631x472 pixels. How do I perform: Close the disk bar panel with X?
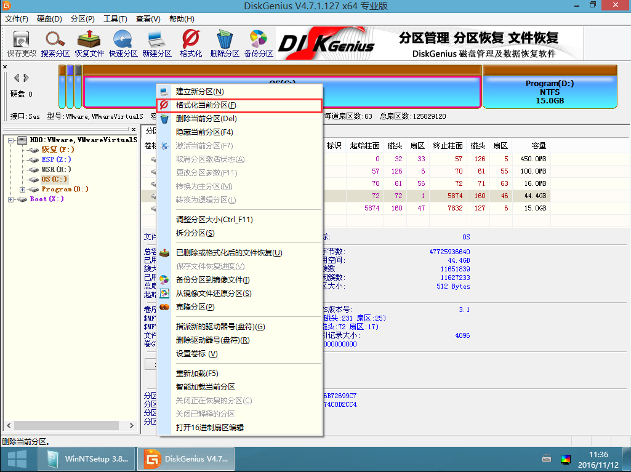[5, 67]
